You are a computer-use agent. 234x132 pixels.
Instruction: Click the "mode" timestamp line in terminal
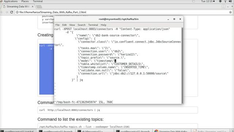pos(97,61)
